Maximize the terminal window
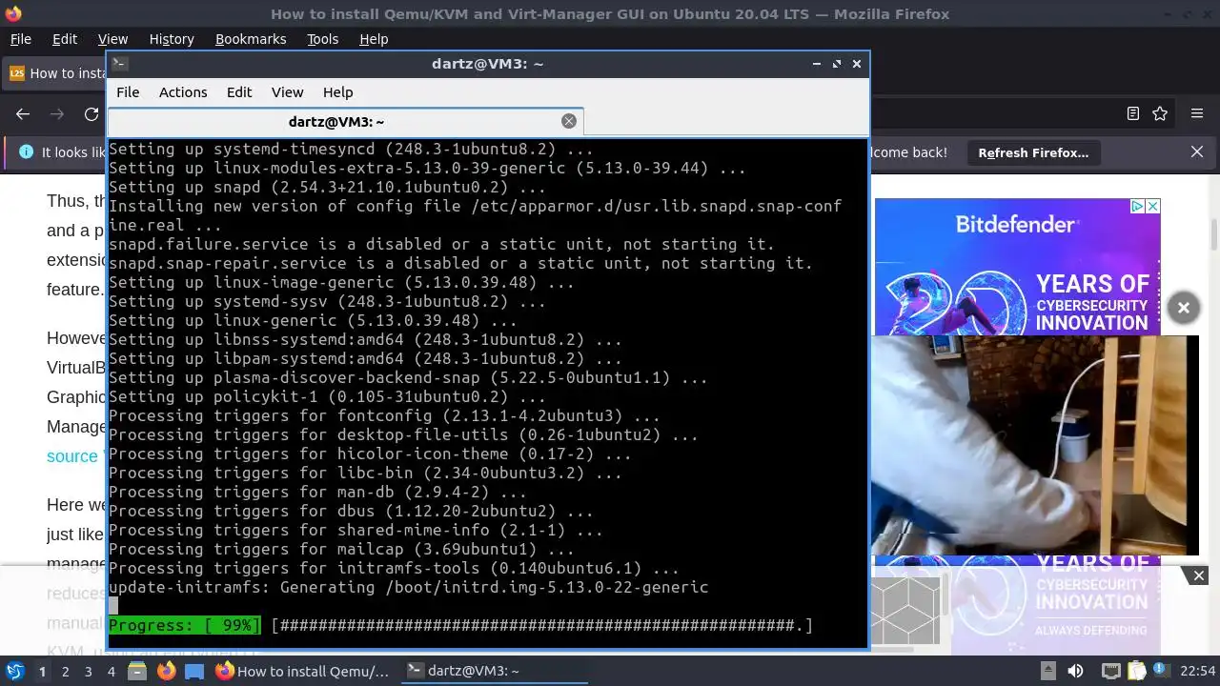Viewport: 1220px width, 686px height. click(x=837, y=64)
